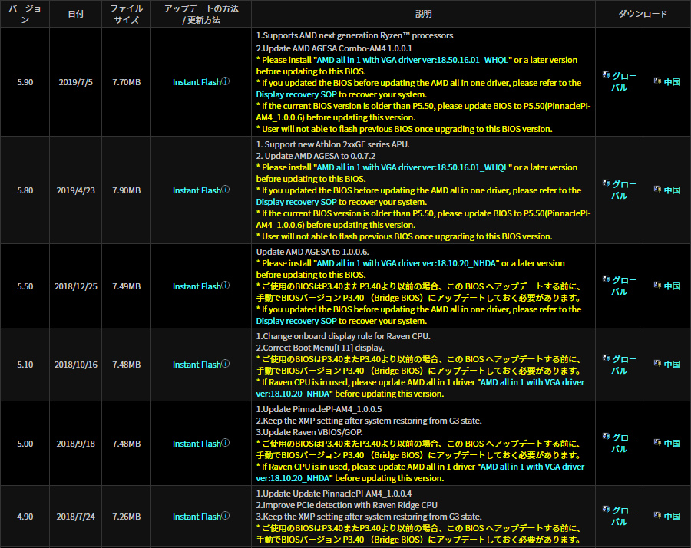Download BIOS 5.00 from the 中国 link
The width and height of the screenshot is (691, 548).
click(672, 444)
